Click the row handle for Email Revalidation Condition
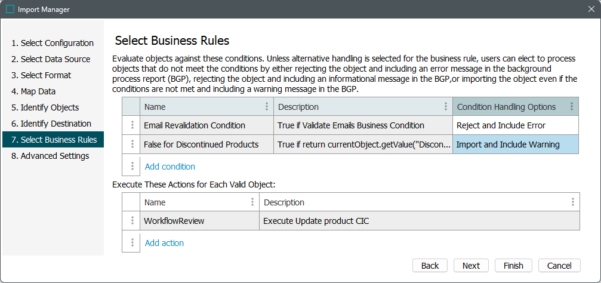 click(x=131, y=125)
